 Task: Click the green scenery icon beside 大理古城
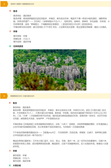pyautogui.click(x=10, y=165)
